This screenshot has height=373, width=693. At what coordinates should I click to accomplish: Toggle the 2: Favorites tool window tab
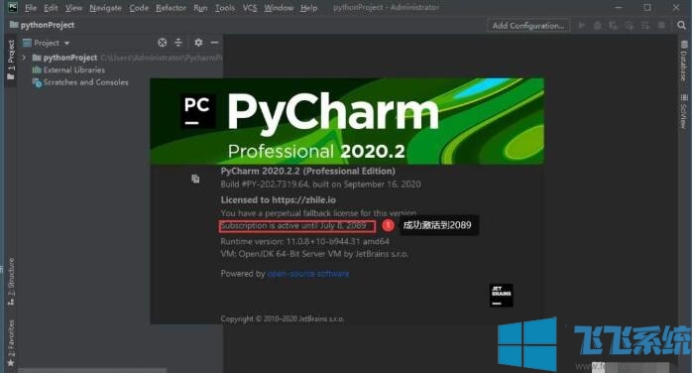[x=11, y=343]
